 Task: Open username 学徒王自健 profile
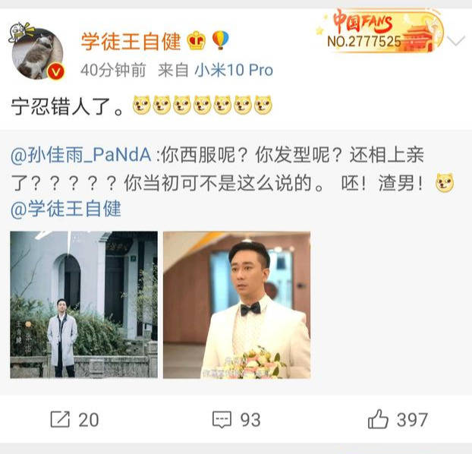(x=131, y=41)
